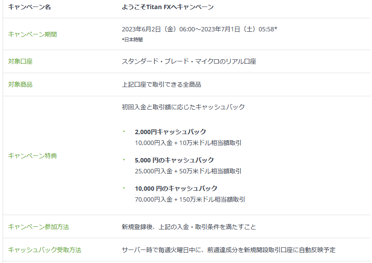Click the 初回入金と取引額に応じたキャッシュバック text
This screenshot has width=372, height=263.
(x=183, y=107)
